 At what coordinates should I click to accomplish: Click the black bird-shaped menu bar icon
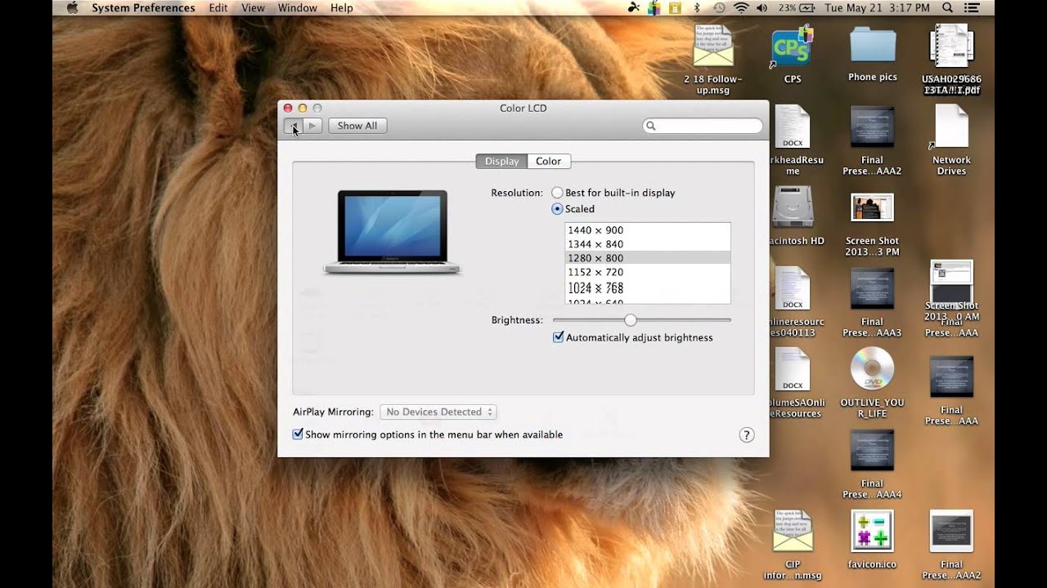coord(633,8)
